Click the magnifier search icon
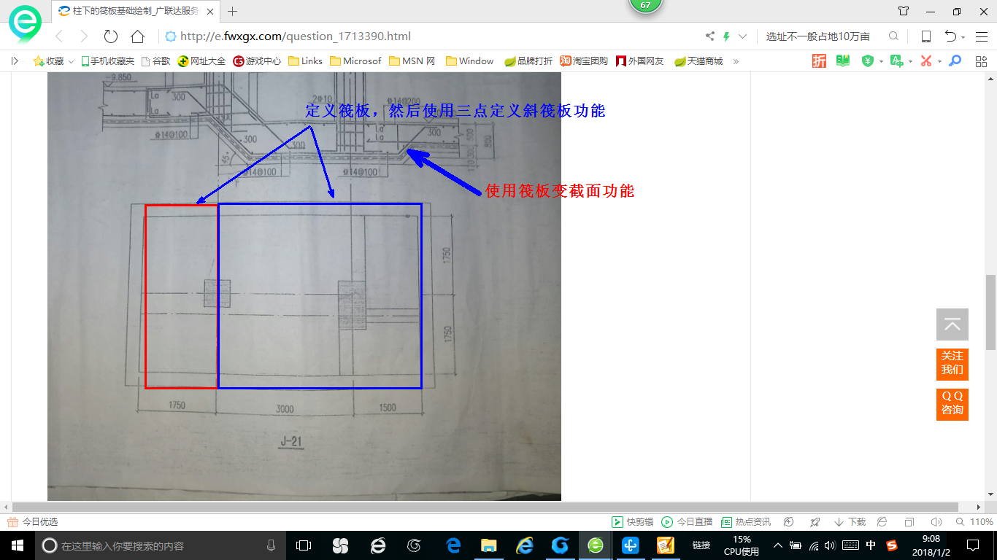This screenshot has height=560, width=997. coord(893,36)
